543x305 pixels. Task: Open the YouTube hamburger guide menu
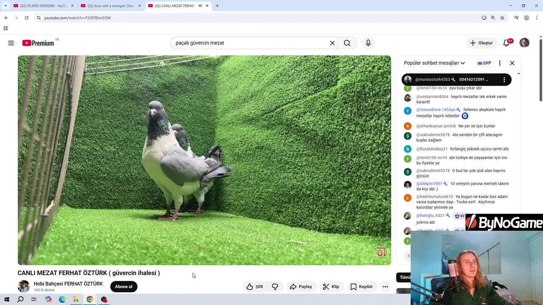[x=11, y=43]
